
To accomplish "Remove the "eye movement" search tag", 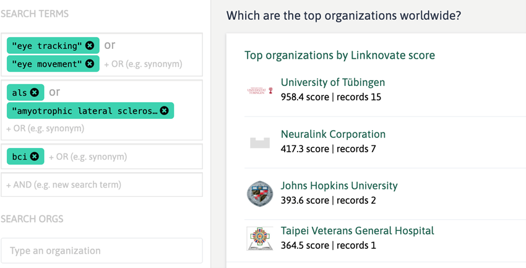I will tap(90, 64).
